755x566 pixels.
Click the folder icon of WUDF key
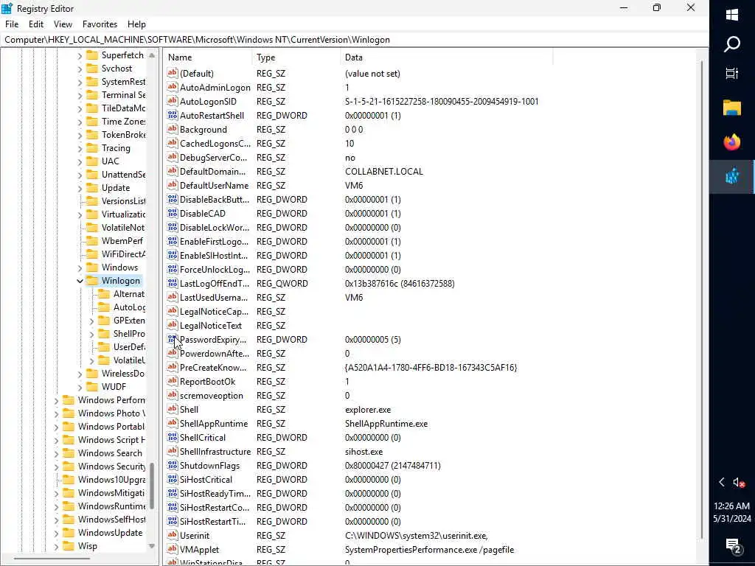pos(92,386)
